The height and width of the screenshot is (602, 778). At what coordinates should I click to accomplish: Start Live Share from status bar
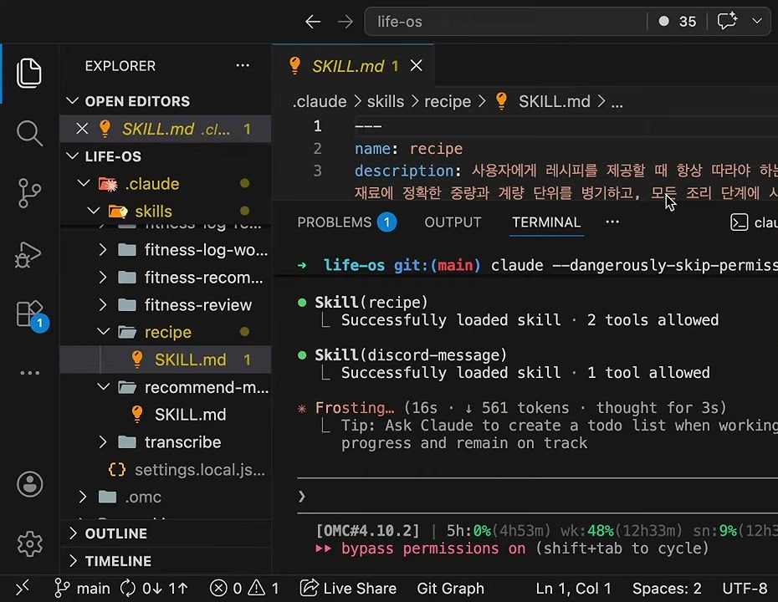click(348, 588)
